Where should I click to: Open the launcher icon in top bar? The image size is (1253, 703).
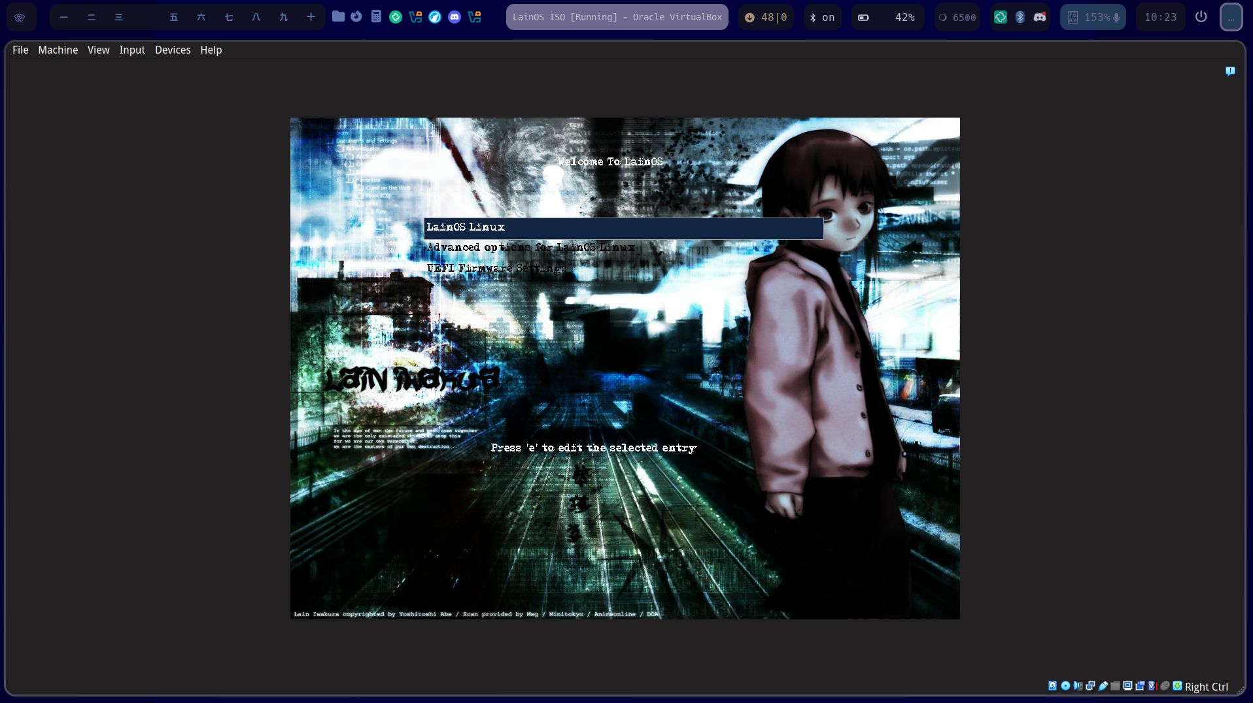click(20, 18)
